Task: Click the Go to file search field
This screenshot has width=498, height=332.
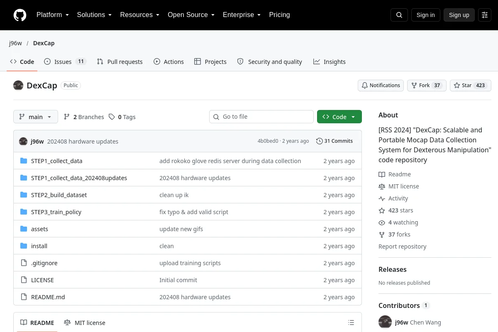Action: point(261,117)
